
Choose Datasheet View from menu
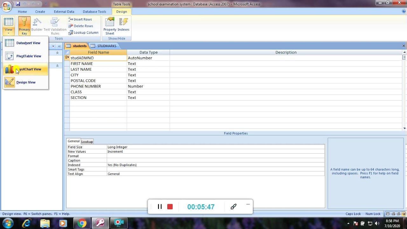[25, 43]
